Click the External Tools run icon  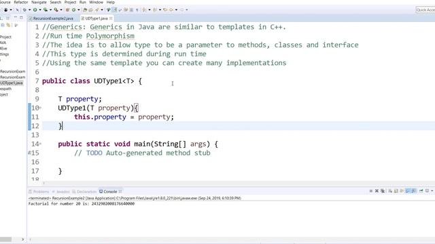click(56, 9)
